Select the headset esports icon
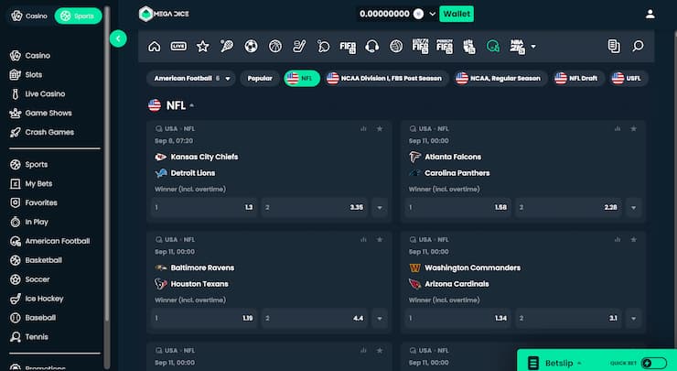Screen dimensions: 677x371 click(371, 46)
